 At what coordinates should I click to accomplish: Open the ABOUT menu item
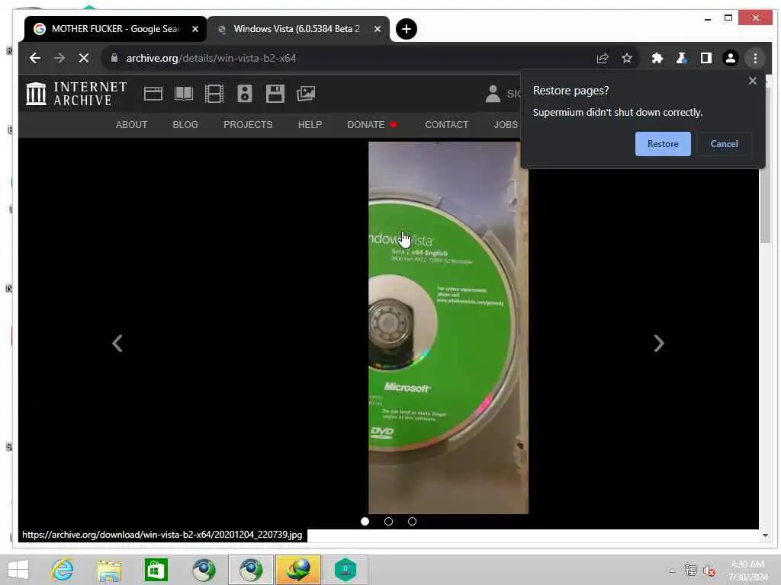coord(131,125)
